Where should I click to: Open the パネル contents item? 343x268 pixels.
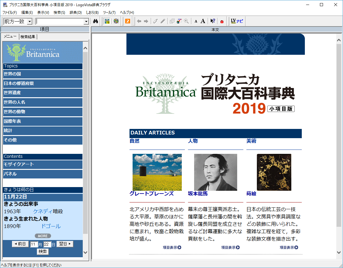tap(43, 174)
